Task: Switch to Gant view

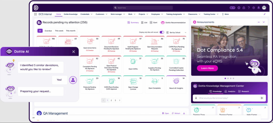Action: tap(153, 22)
